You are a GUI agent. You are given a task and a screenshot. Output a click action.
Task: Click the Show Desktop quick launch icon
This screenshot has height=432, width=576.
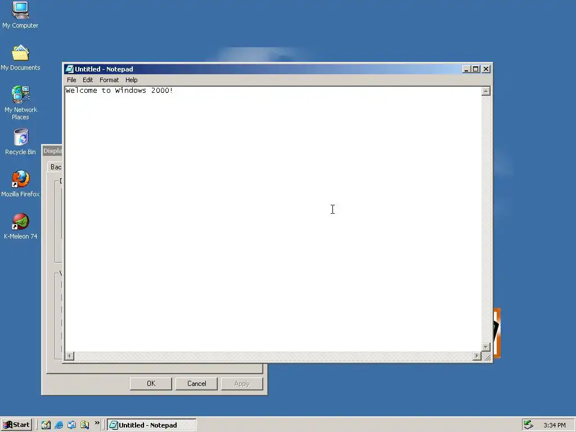coord(46,425)
